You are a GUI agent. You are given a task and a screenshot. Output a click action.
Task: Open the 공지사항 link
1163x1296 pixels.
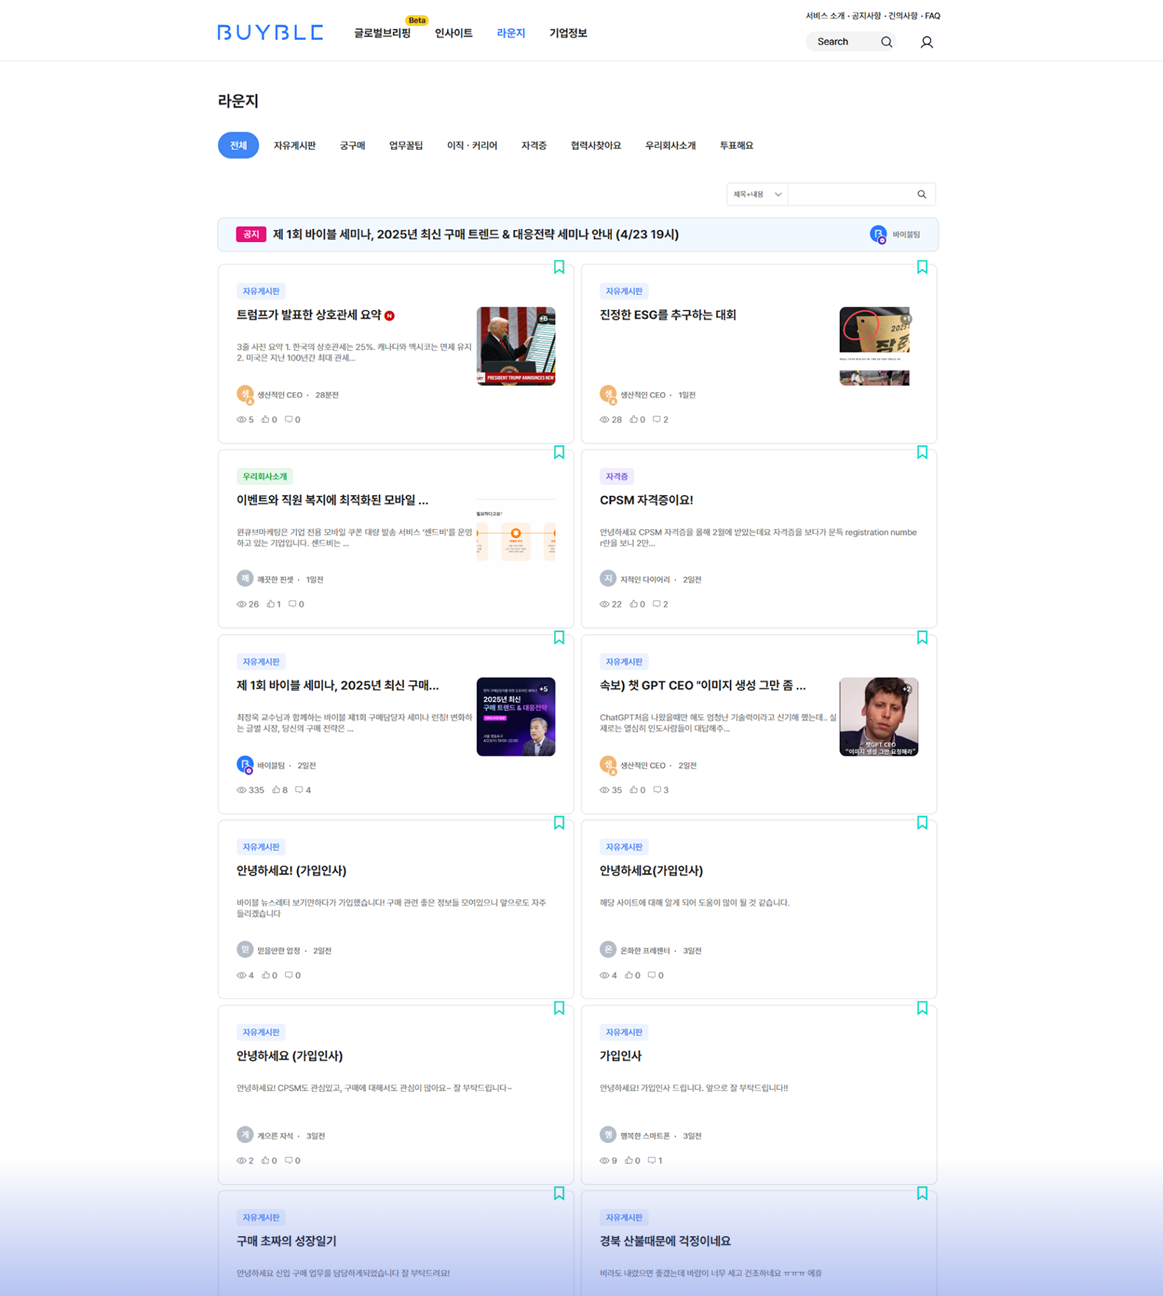click(866, 16)
